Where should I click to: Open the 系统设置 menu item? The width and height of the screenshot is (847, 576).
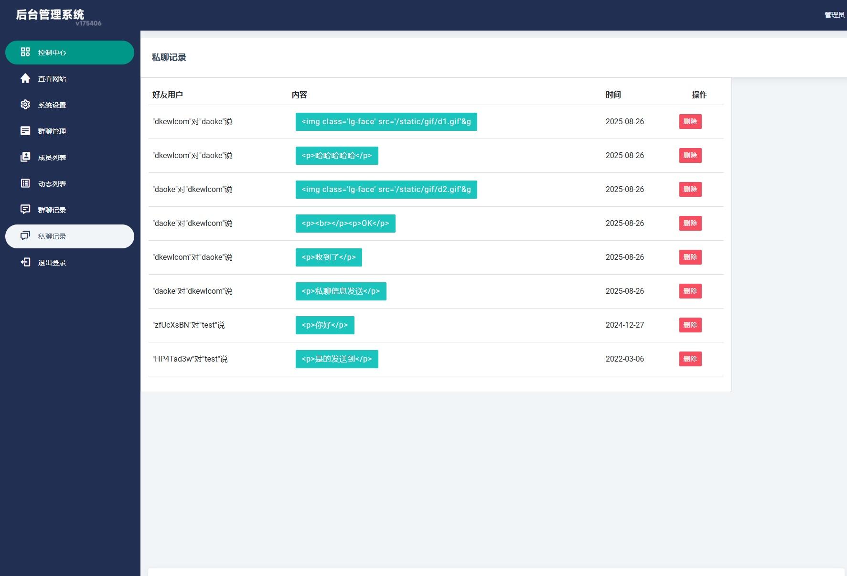[x=52, y=105]
